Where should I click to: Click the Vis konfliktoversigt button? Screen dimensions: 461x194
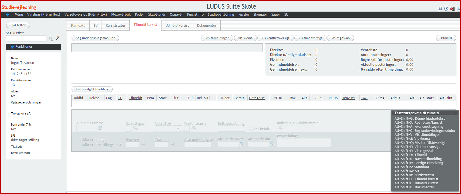pos(275,38)
